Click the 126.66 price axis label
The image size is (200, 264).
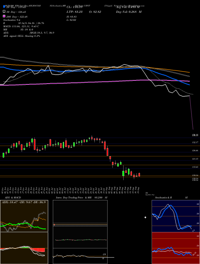pos(195,151)
